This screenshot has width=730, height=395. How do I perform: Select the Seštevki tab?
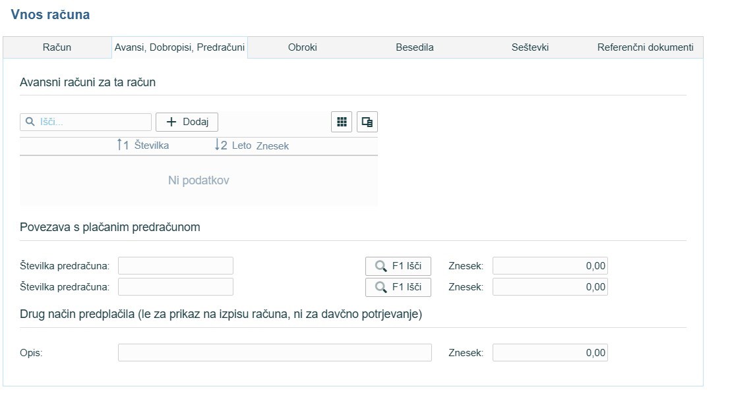530,47
